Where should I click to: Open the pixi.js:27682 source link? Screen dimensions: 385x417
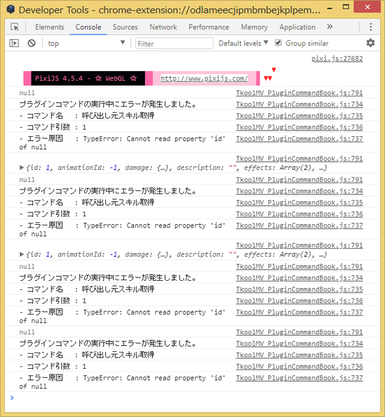[337, 59]
